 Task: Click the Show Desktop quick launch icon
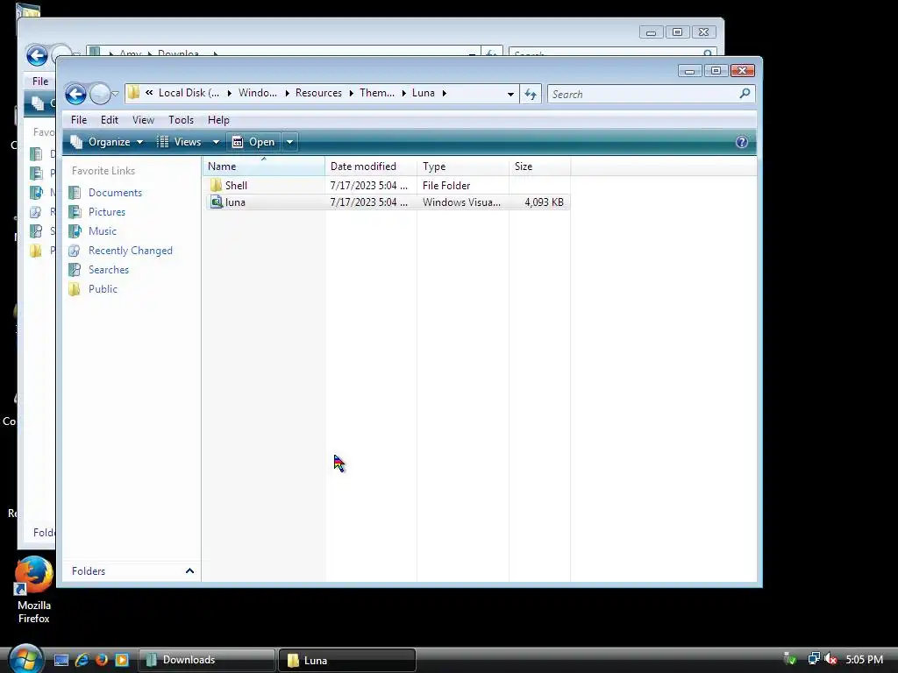61,660
